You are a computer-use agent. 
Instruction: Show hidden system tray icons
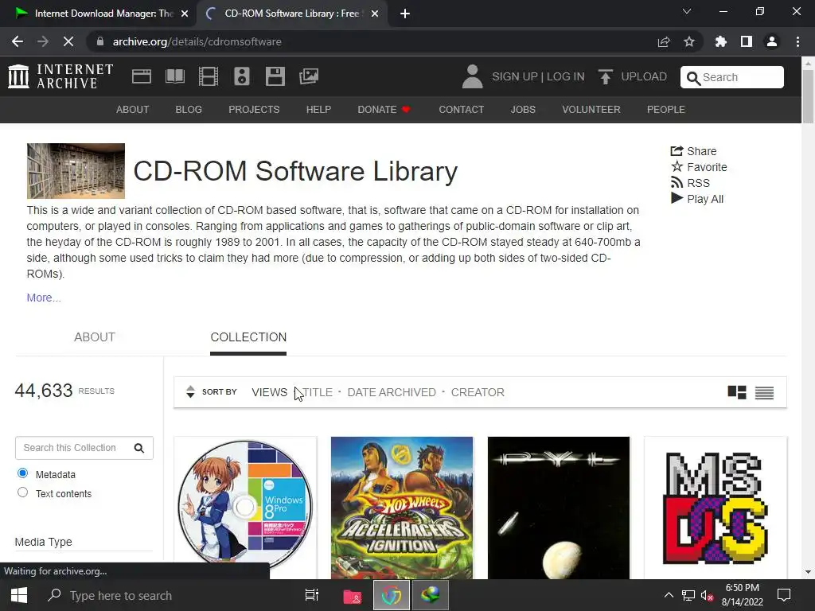pyautogui.click(x=669, y=595)
